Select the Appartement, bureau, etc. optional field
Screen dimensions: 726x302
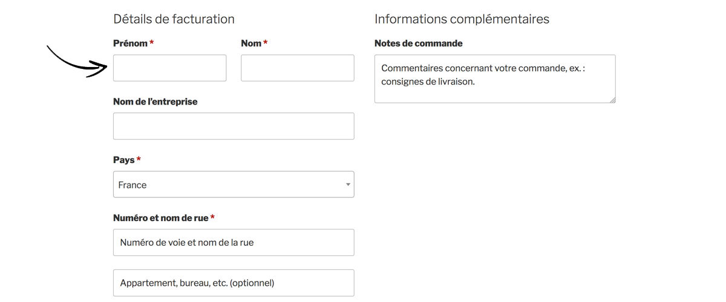click(234, 283)
